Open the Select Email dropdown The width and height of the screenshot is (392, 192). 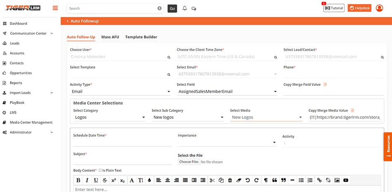(x=227, y=74)
